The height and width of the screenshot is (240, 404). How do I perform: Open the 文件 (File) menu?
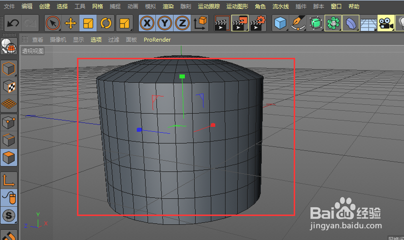[x=9, y=6]
